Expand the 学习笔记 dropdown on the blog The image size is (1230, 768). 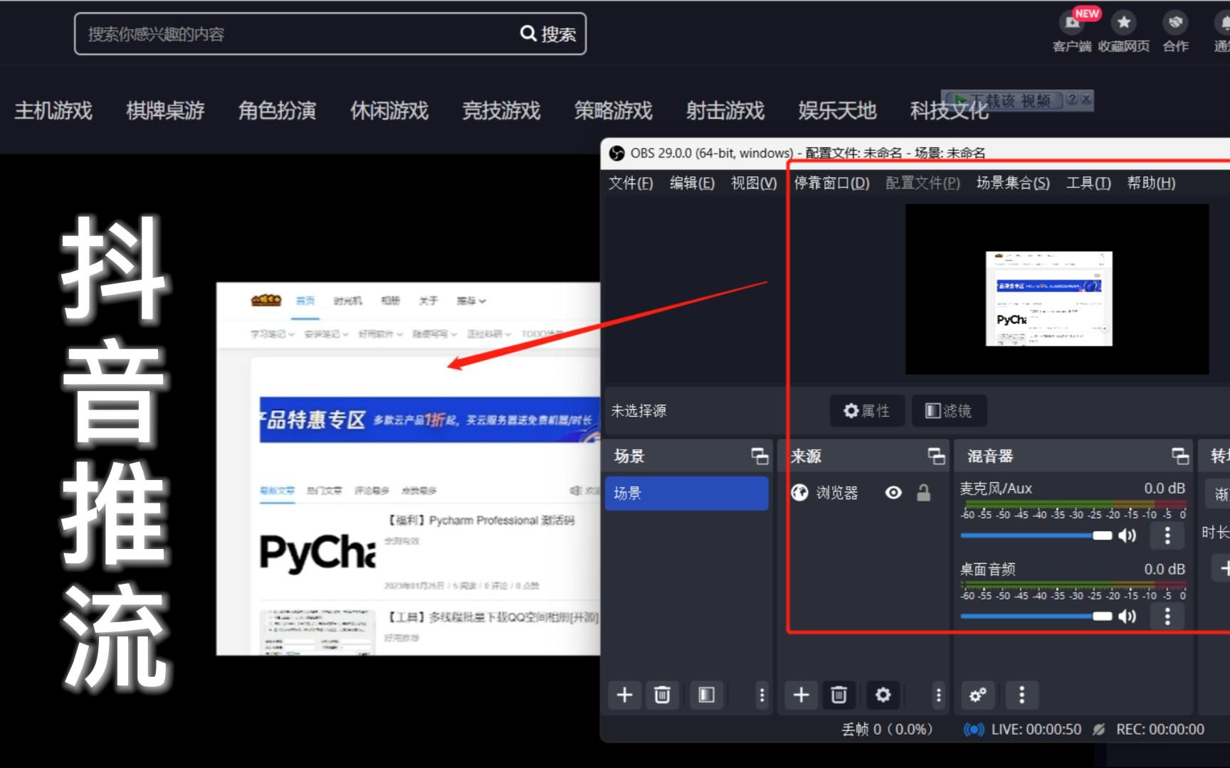tap(271, 334)
